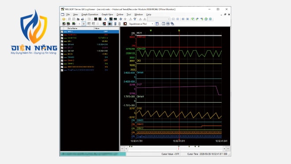
Task: Click the 10:32:41.811 time axis label
Action: [x=179, y=141]
